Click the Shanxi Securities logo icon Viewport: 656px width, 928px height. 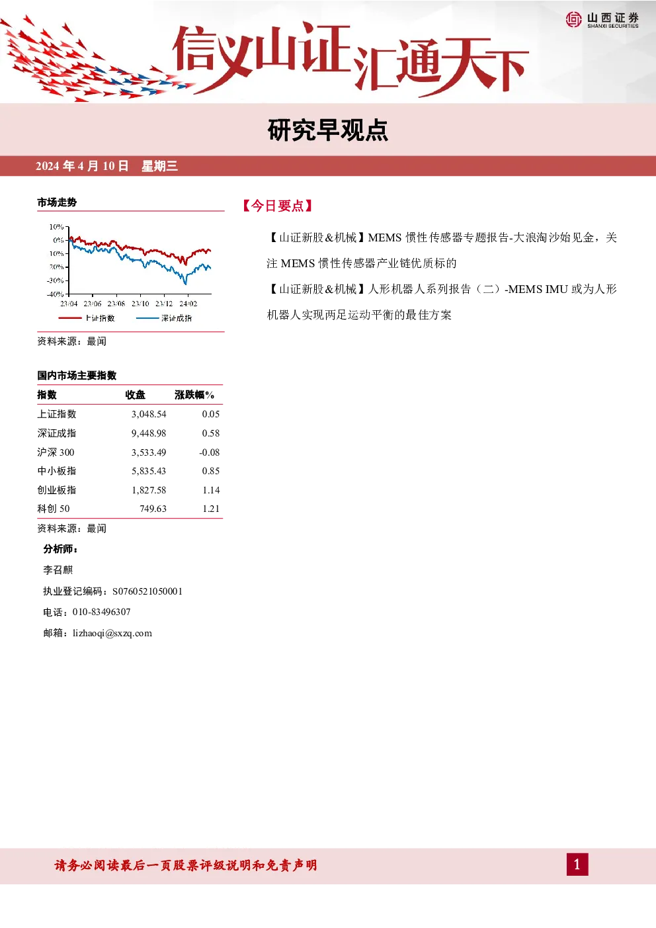pos(573,20)
